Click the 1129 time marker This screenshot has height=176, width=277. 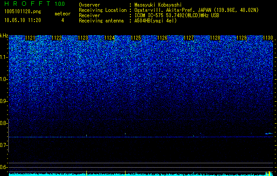tap(241, 38)
